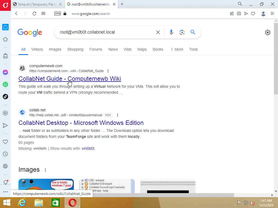Open the Windows Start button

(7, 203)
